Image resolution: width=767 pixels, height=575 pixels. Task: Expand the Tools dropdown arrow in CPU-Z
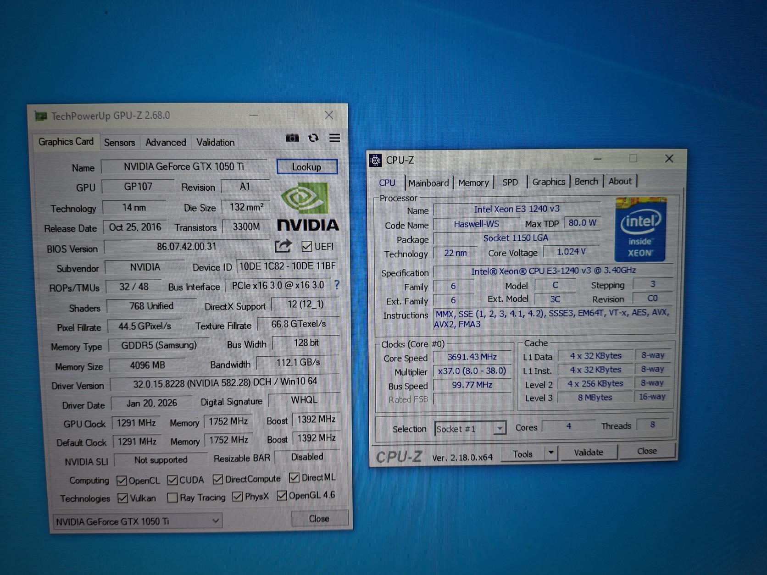[x=551, y=453]
